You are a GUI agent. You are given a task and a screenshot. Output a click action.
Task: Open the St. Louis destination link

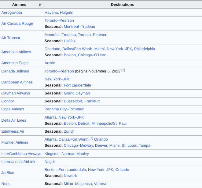click(x=129, y=146)
